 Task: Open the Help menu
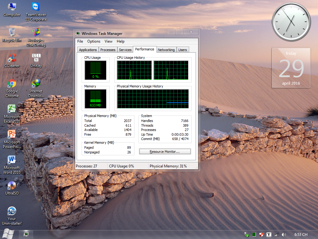120,41
